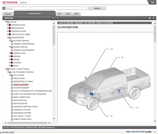The width and height of the screenshot is (158, 134).
Task: Click the Toyota logo
Action: tap(10, 3)
